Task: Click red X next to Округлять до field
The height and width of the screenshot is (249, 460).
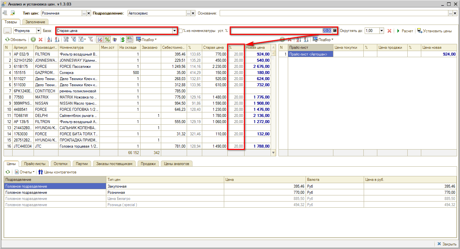Action: coord(390,31)
